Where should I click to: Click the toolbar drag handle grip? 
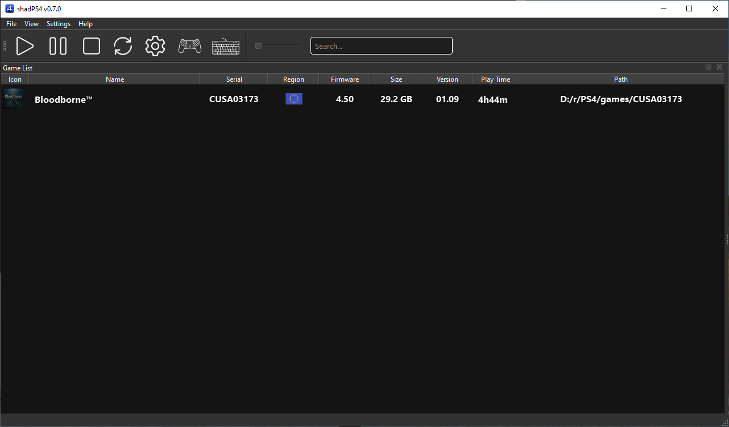(x=5, y=46)
